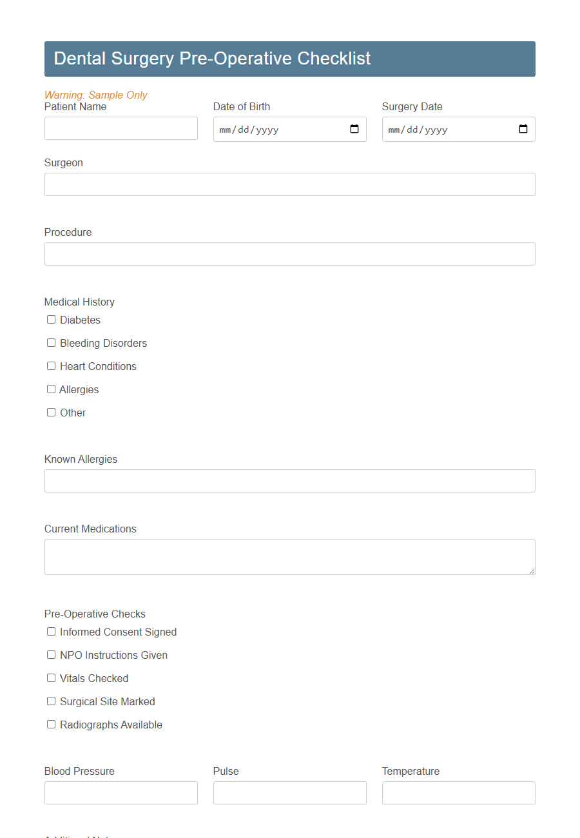Enable NPO Instructions Given
The height and width of the screenshot is (838, 580).
(x=51, y=654)
